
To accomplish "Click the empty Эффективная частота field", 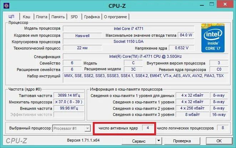I will click(x=69, y=114).
